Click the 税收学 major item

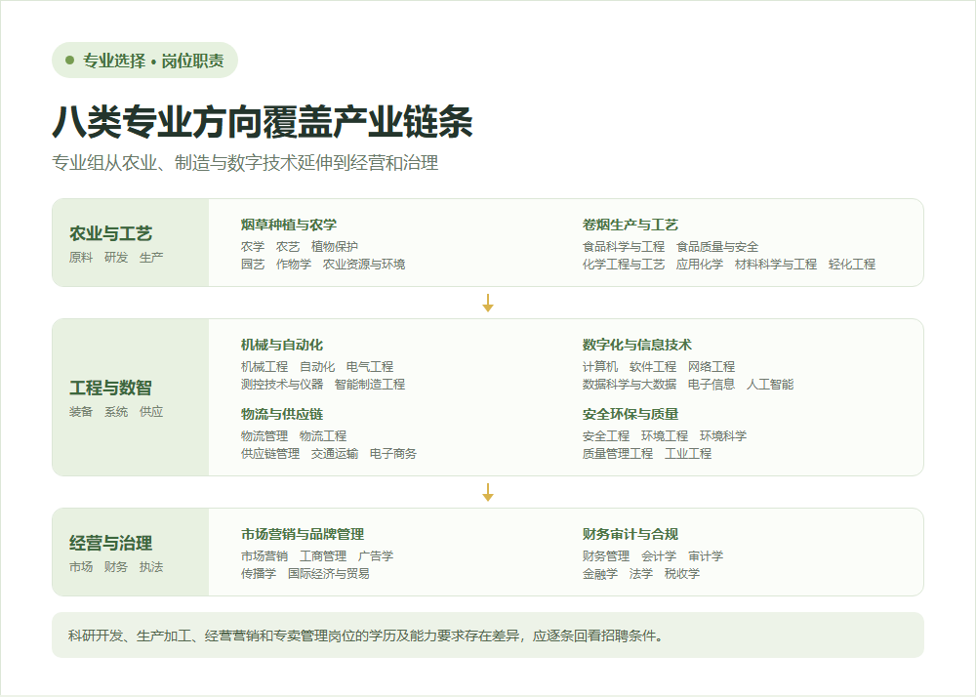(682, 574)
